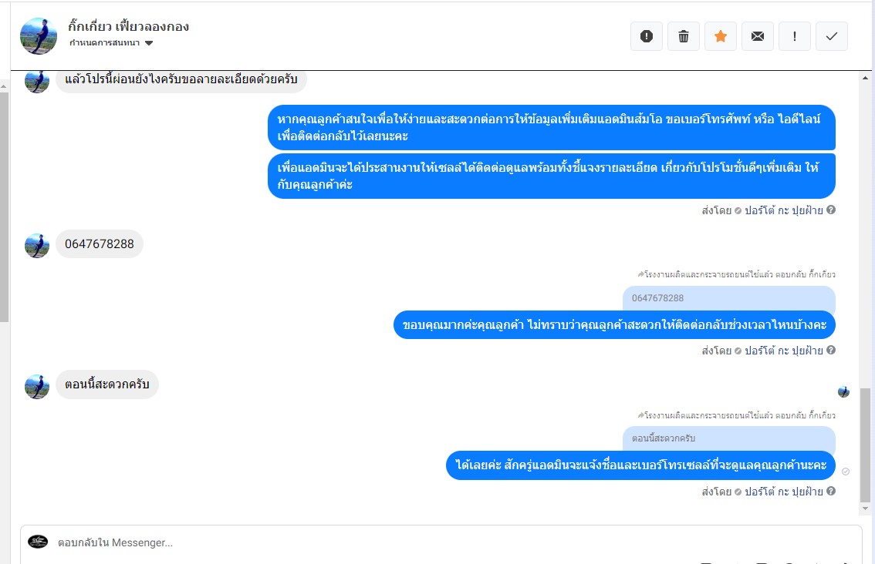The width and height of the screenshot is (875, 564).
Task: Toggle the orange star follow-up icon
Action: click(x=721, y=36)
